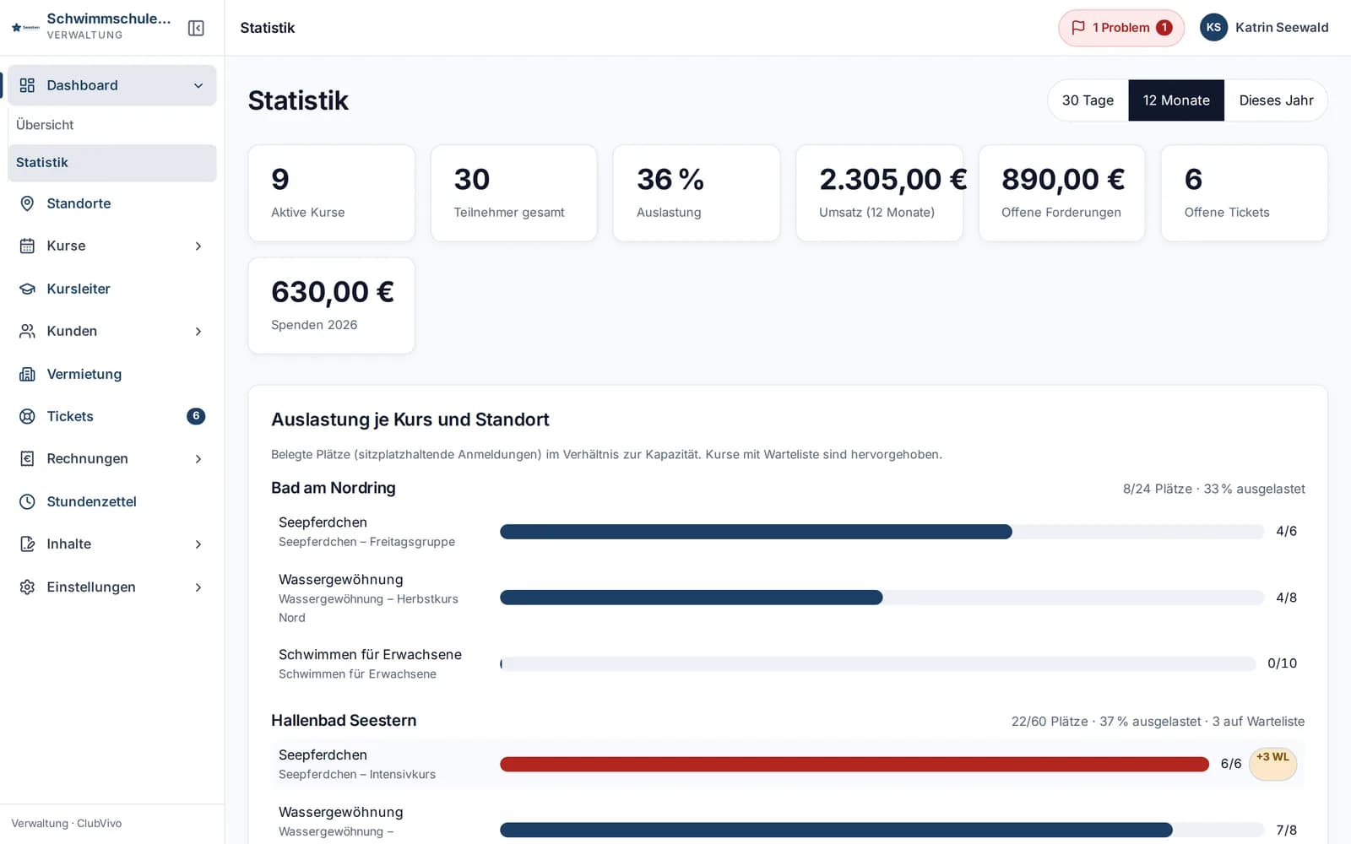Image resolution: width=1351 pixels, height=844 pixels.
Task: Click the Spenden 2026 card
Action: tap(331, 306)
